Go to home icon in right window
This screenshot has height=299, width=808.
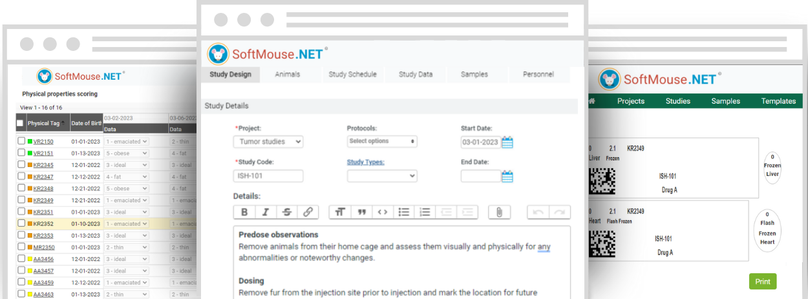(x=591, y=101)
